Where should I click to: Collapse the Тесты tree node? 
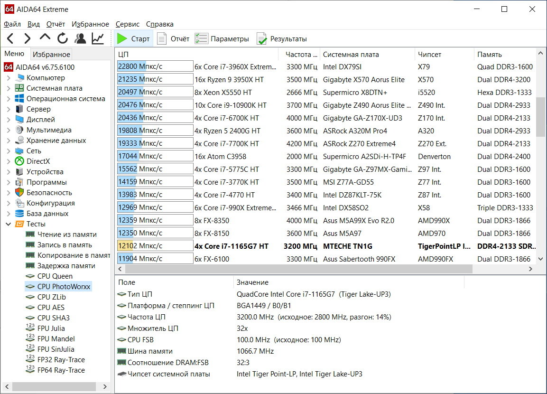tap(9, 224)
